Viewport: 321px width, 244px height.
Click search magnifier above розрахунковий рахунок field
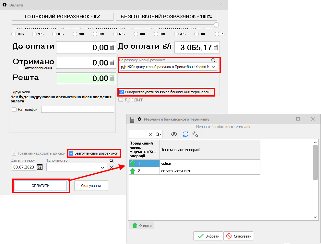point(213,60)
